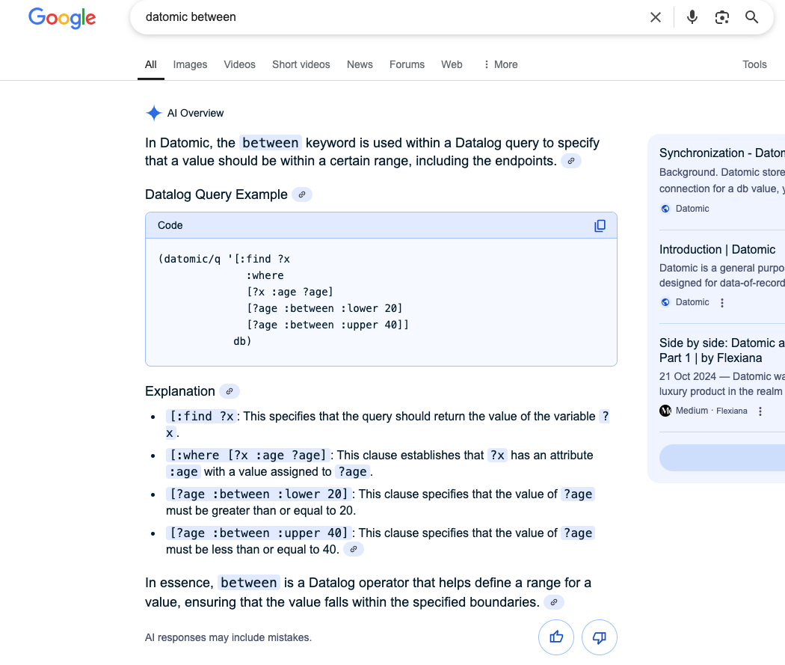Open link icon after 'specified boundaries'
The width and height of the screenshot is (785, 665).
click(x=554, y=602)
